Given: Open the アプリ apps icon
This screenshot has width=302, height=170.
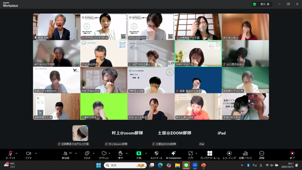Looking at the screenshot, I should tap(191, 154).
